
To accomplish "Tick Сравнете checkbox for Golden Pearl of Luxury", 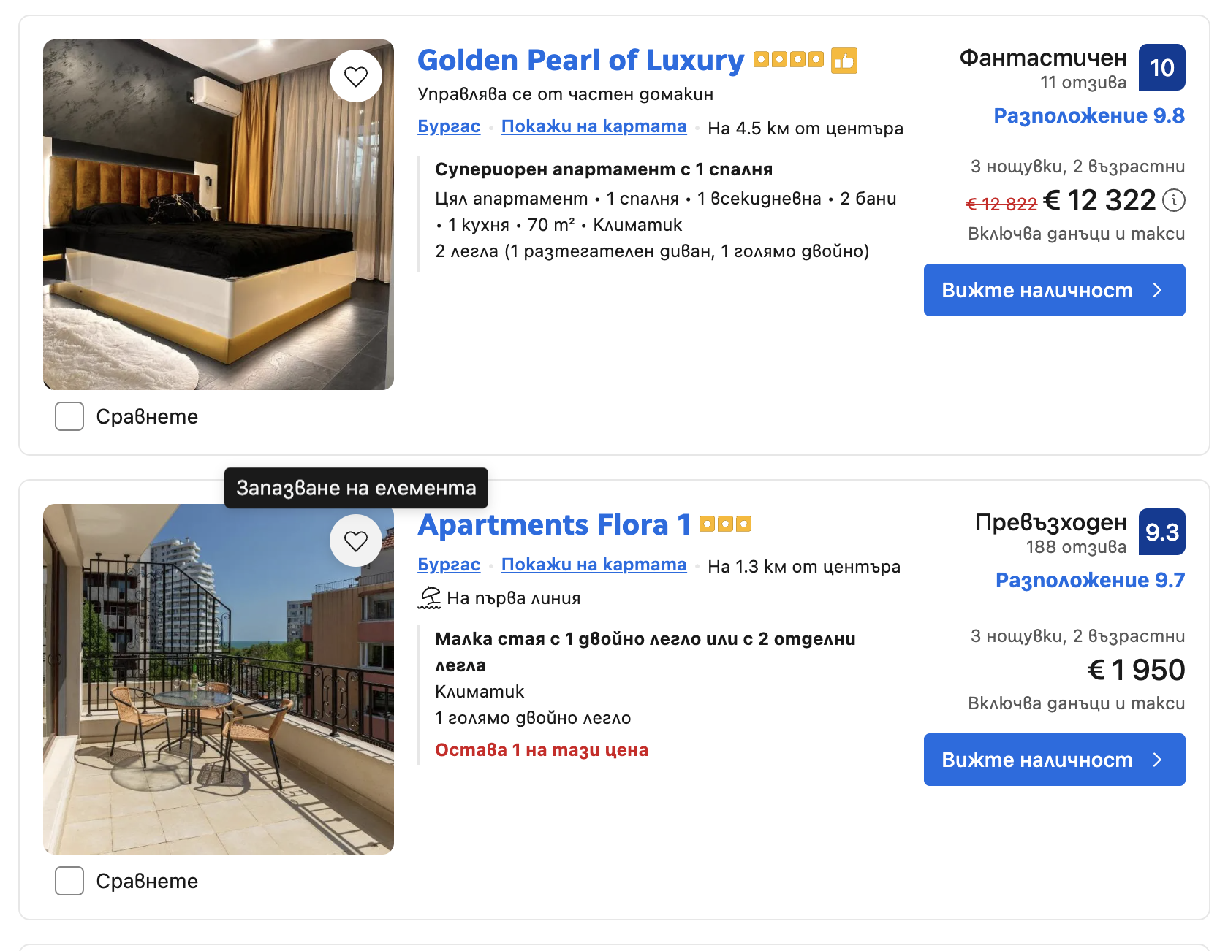I will pyautogui.click(x=69, y=416).
